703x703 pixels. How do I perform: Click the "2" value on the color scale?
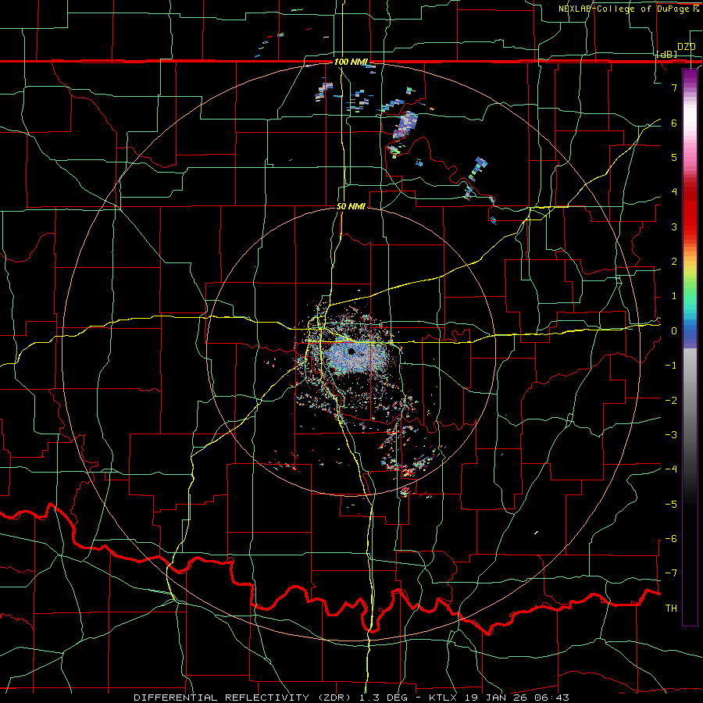[674, 262]
